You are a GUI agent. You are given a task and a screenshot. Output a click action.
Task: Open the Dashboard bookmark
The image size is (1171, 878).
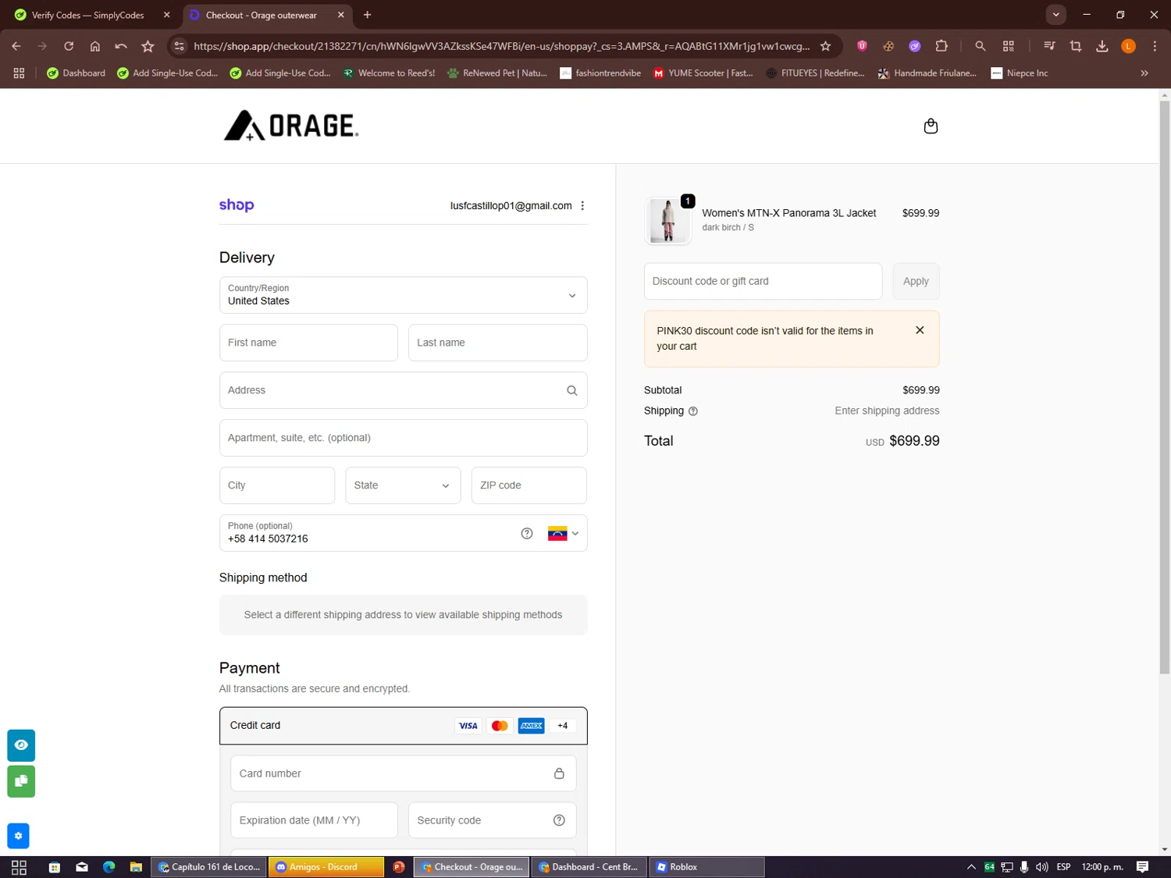tap(76, 73)
